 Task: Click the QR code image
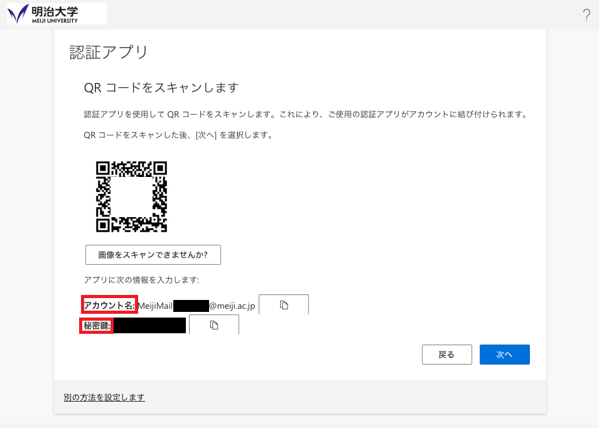point(131,196)
